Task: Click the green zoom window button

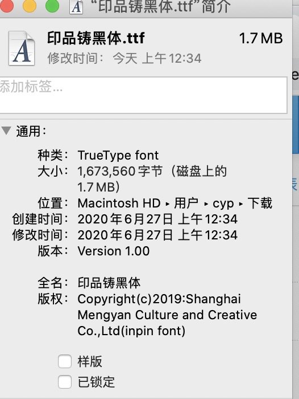Action: tap(52, 6)
